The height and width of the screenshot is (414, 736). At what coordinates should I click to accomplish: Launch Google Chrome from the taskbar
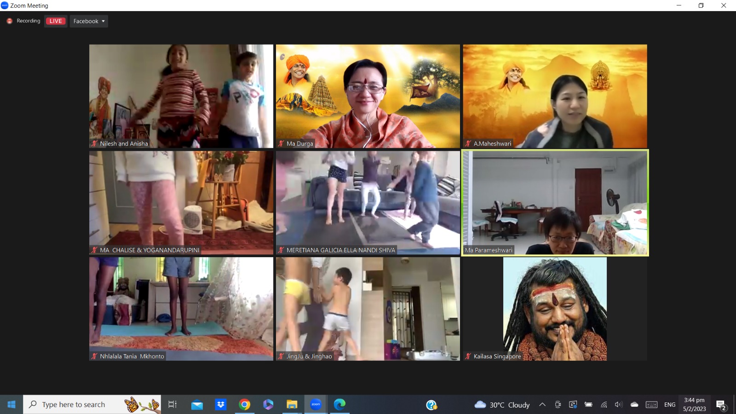(245, 404)
